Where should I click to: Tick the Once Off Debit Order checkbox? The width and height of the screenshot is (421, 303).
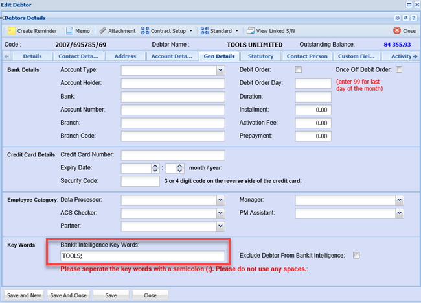pos(399,69)
